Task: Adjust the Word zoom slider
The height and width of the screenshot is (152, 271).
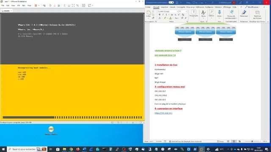Action: tap(252, 141)
